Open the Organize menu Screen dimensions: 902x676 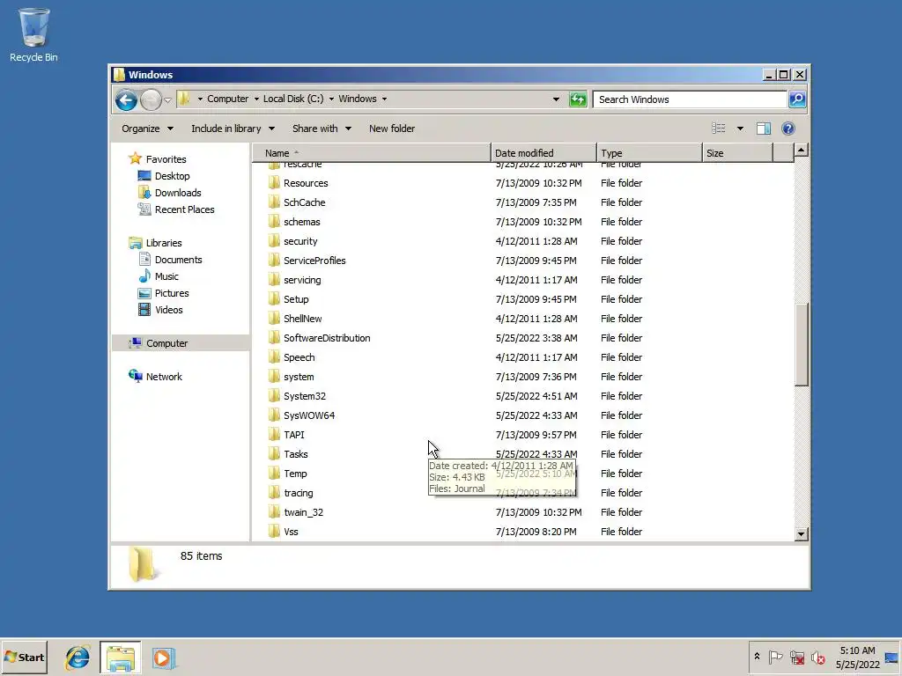pyautogui.click(x=147, y=129)
